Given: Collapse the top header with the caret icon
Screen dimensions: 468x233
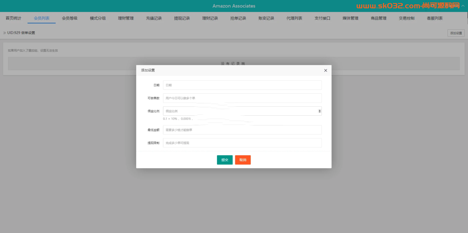Looking at the screenshot, I should pos(463,6).
